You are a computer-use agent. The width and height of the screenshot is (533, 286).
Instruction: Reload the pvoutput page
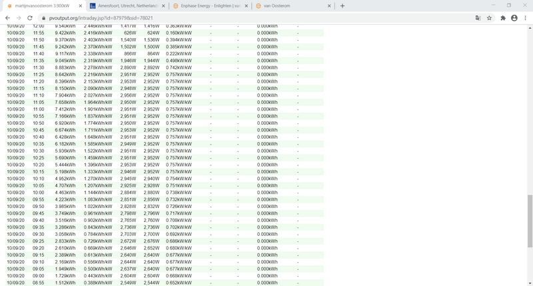[x=30, y=18]
